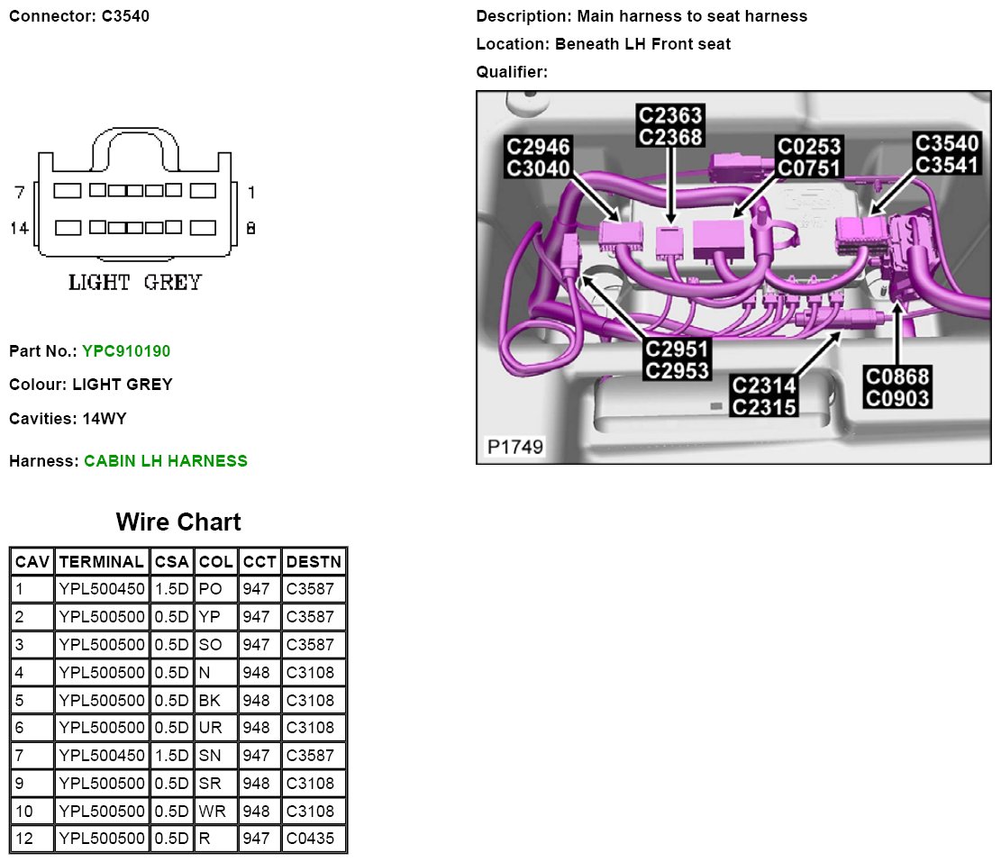Click the Wire Chart heading
Image resolution: width=1001 pixels, height=862 pixels.
click(178, 522)
